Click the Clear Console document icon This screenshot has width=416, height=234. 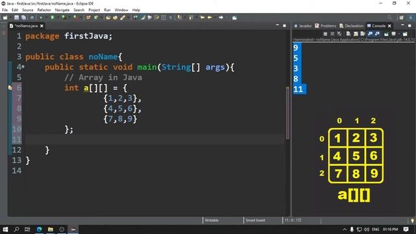click(x=348, y=34)
